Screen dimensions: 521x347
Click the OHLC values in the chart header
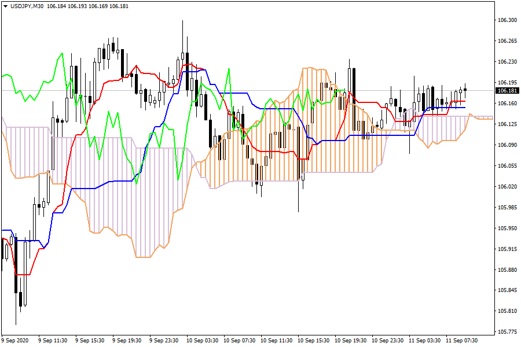tap(88, 6)
